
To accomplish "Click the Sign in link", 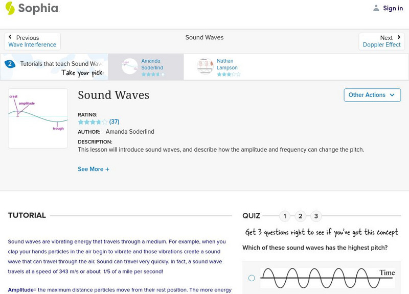I will point(393,8).
